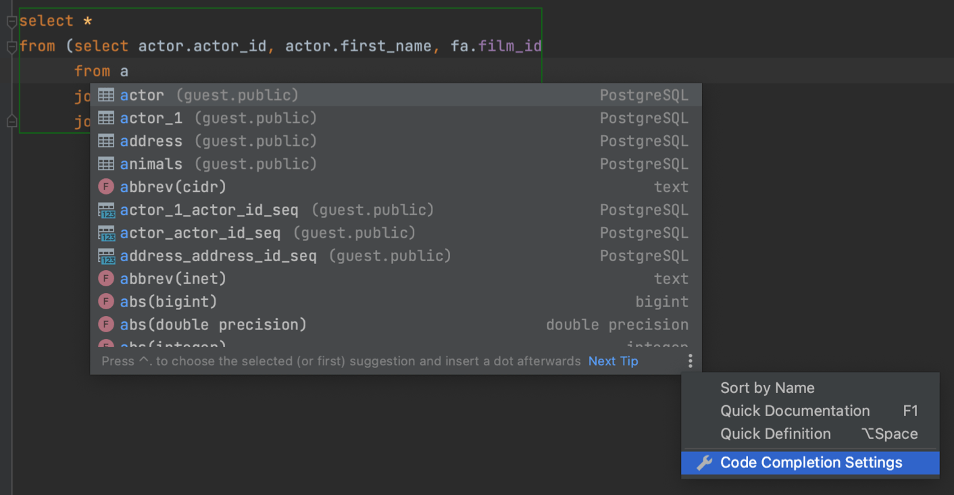Click the sequence icon beside address_address_id_seq
The height and width of the screenshot is (495, 954).
[x=106, y=255]
